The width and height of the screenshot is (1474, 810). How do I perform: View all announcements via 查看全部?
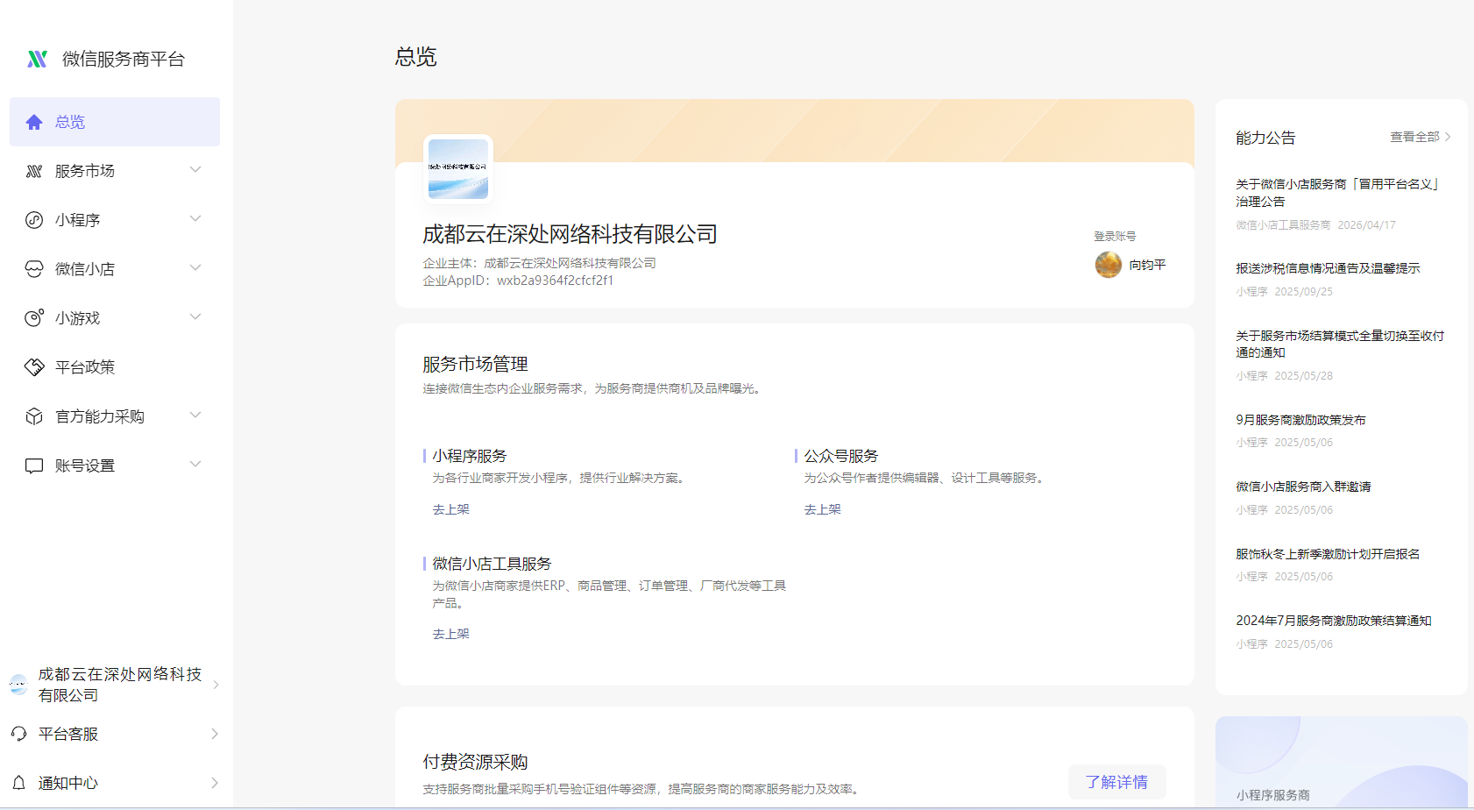(1421, 137)
